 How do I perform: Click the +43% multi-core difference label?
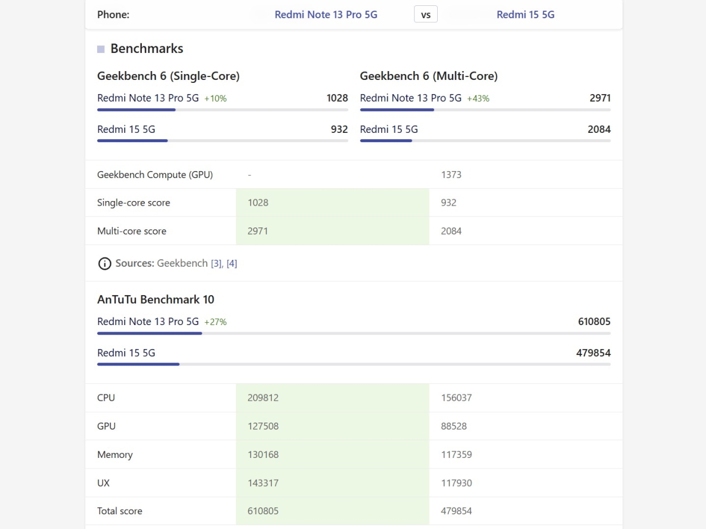[478, 98]
